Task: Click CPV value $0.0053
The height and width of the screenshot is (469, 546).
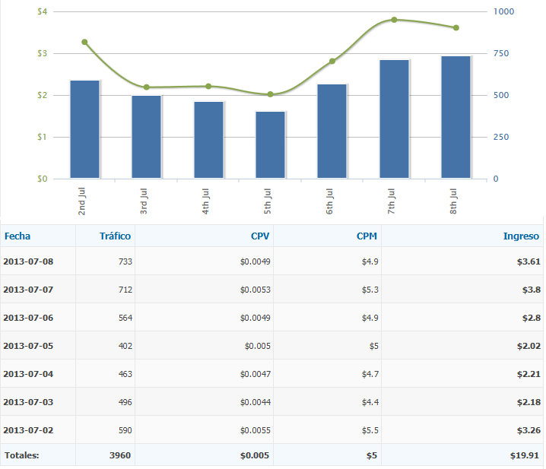Action: [x=256, y=290]
